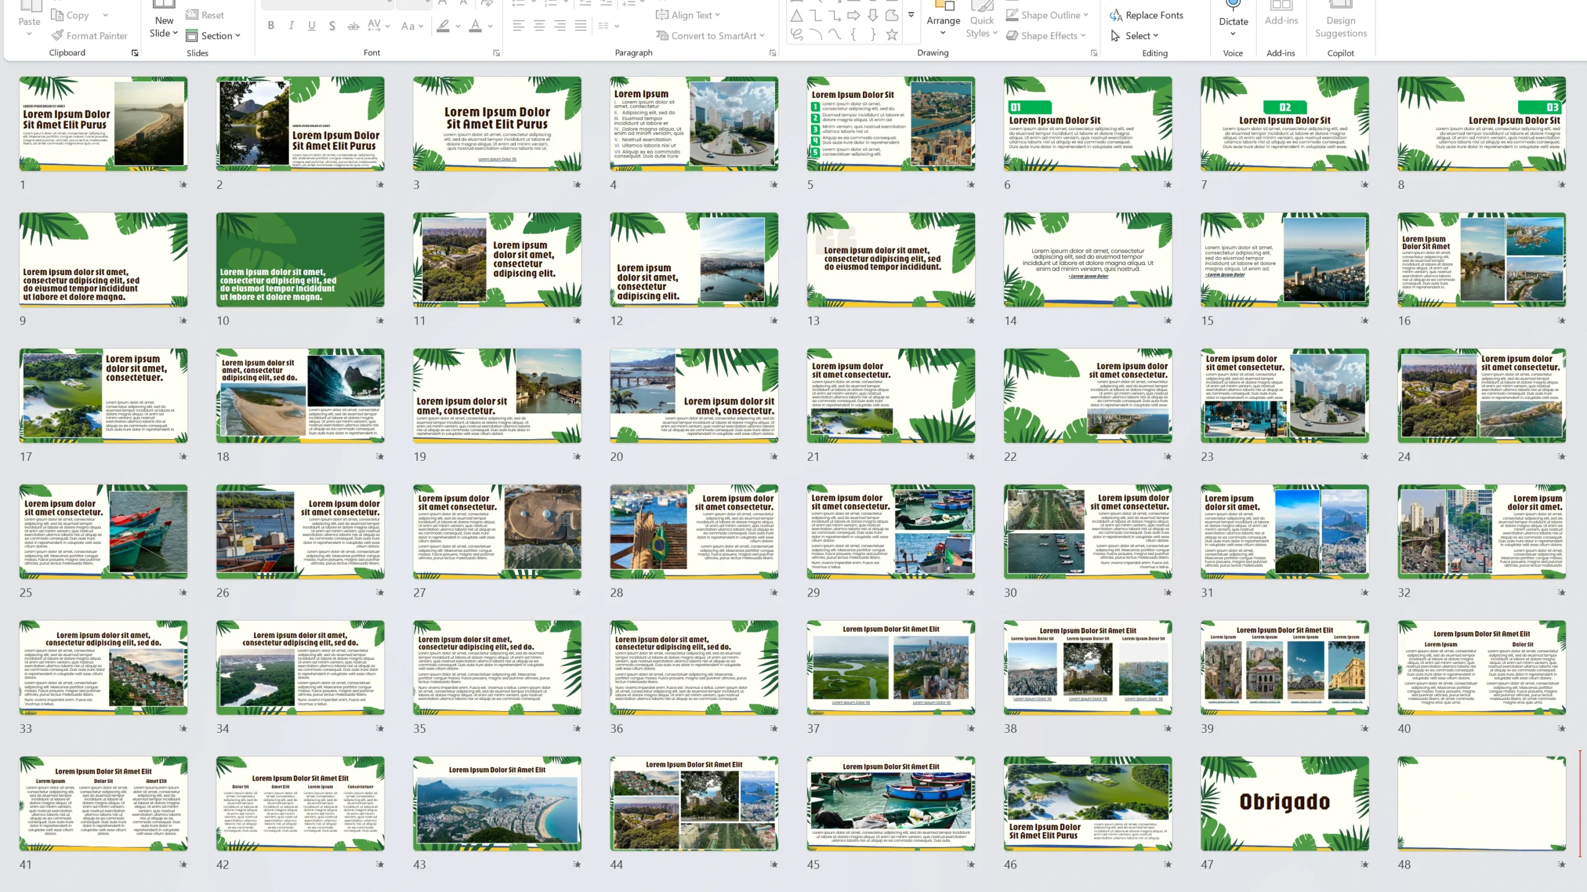1587x892 pixels.
Task: Click the Align Left icon
Action: (x=519, y=26)
